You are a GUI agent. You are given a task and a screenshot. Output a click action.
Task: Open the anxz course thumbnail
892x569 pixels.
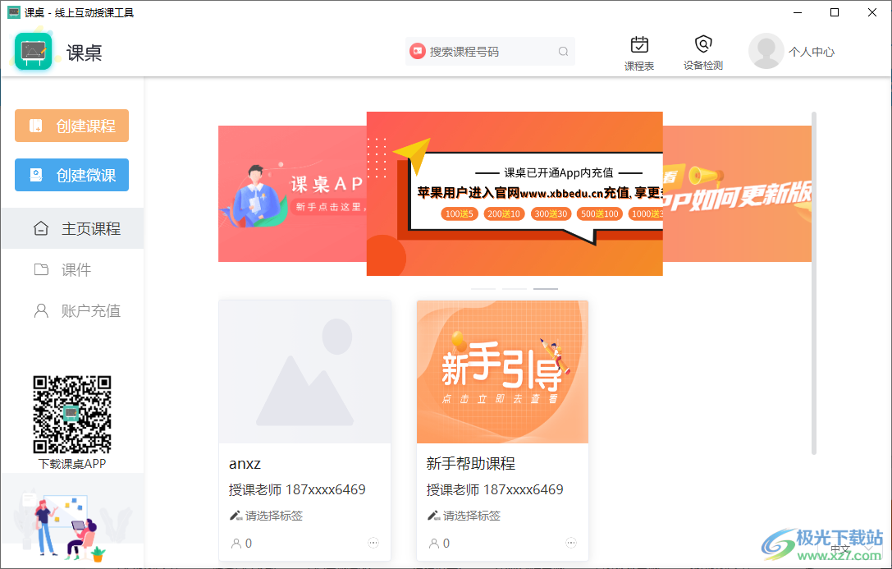point(305,372)
